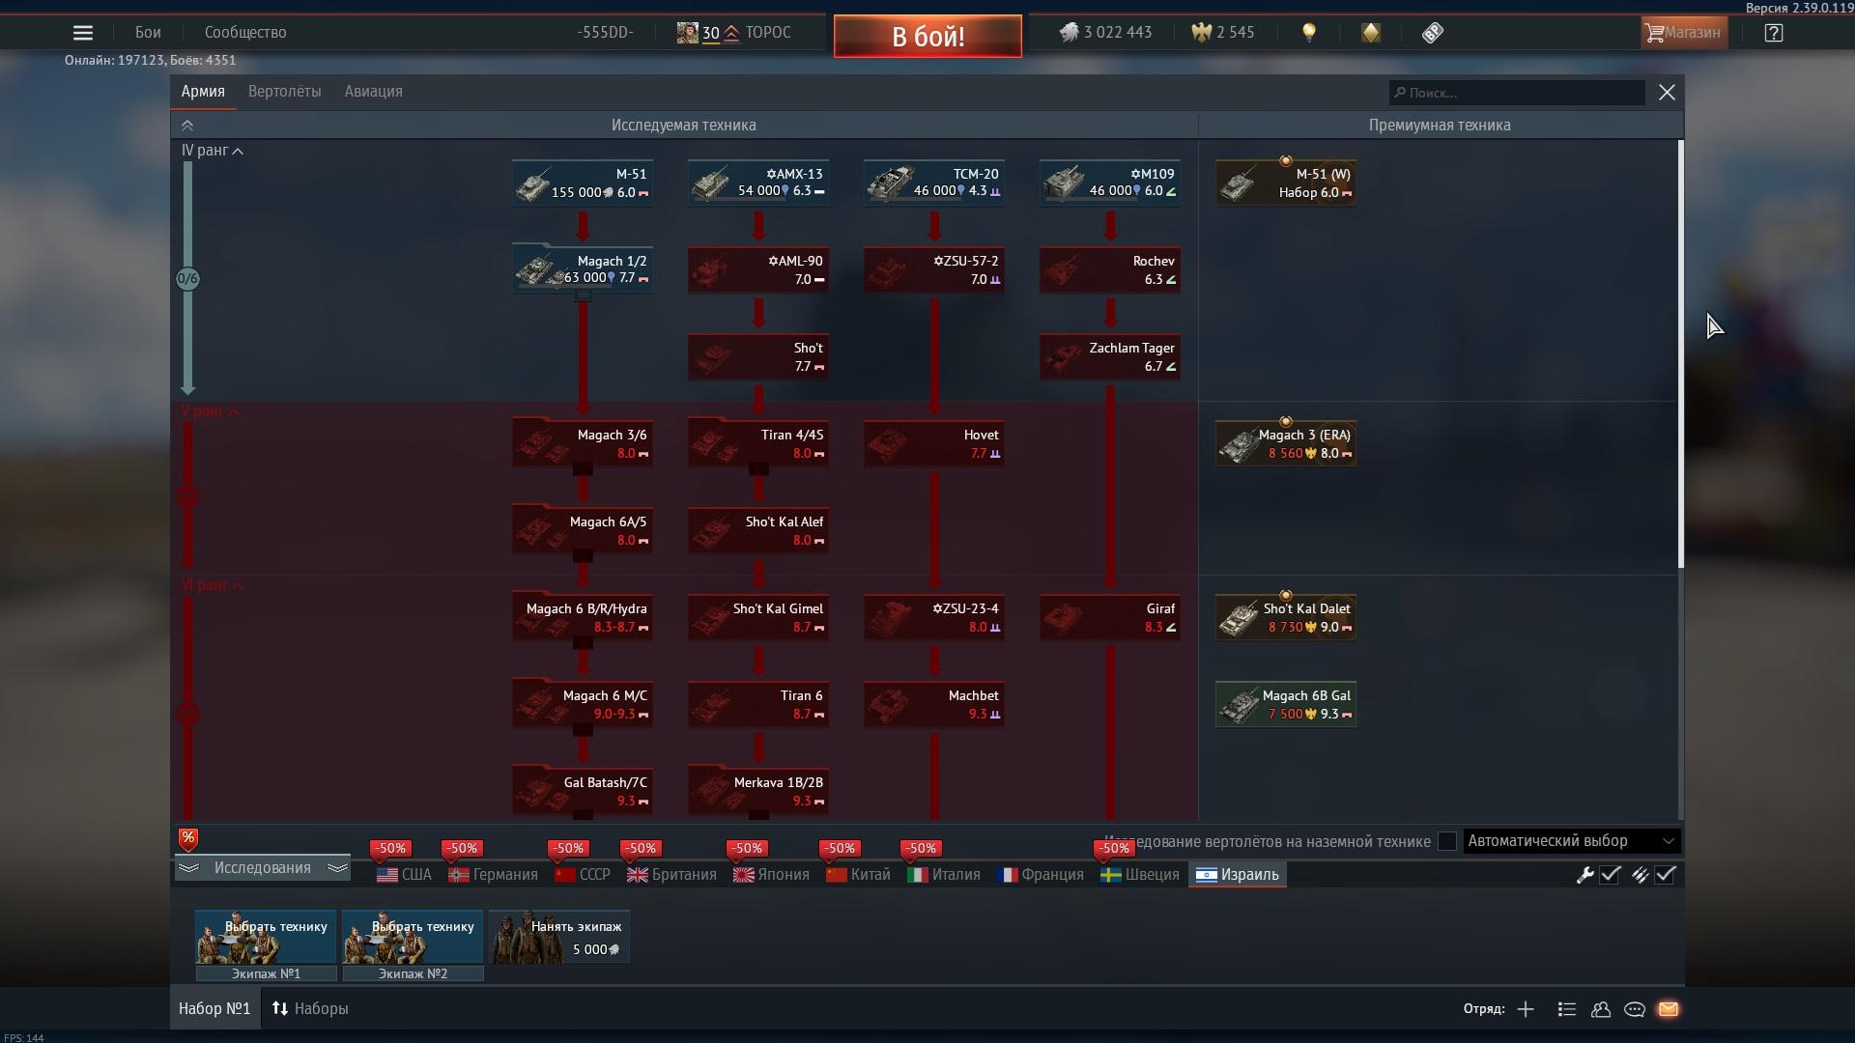Image resolution: width=1855 pixels, height=1043 pixels.
Task: Hire a crew for 5 000 lions
Action: (x=559, y=937)
